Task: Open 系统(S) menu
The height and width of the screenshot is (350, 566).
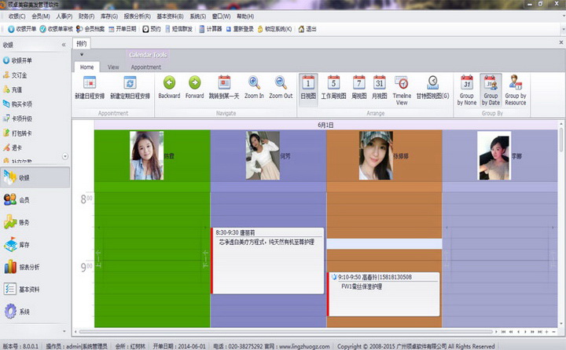Action: [x=198, y=16]
